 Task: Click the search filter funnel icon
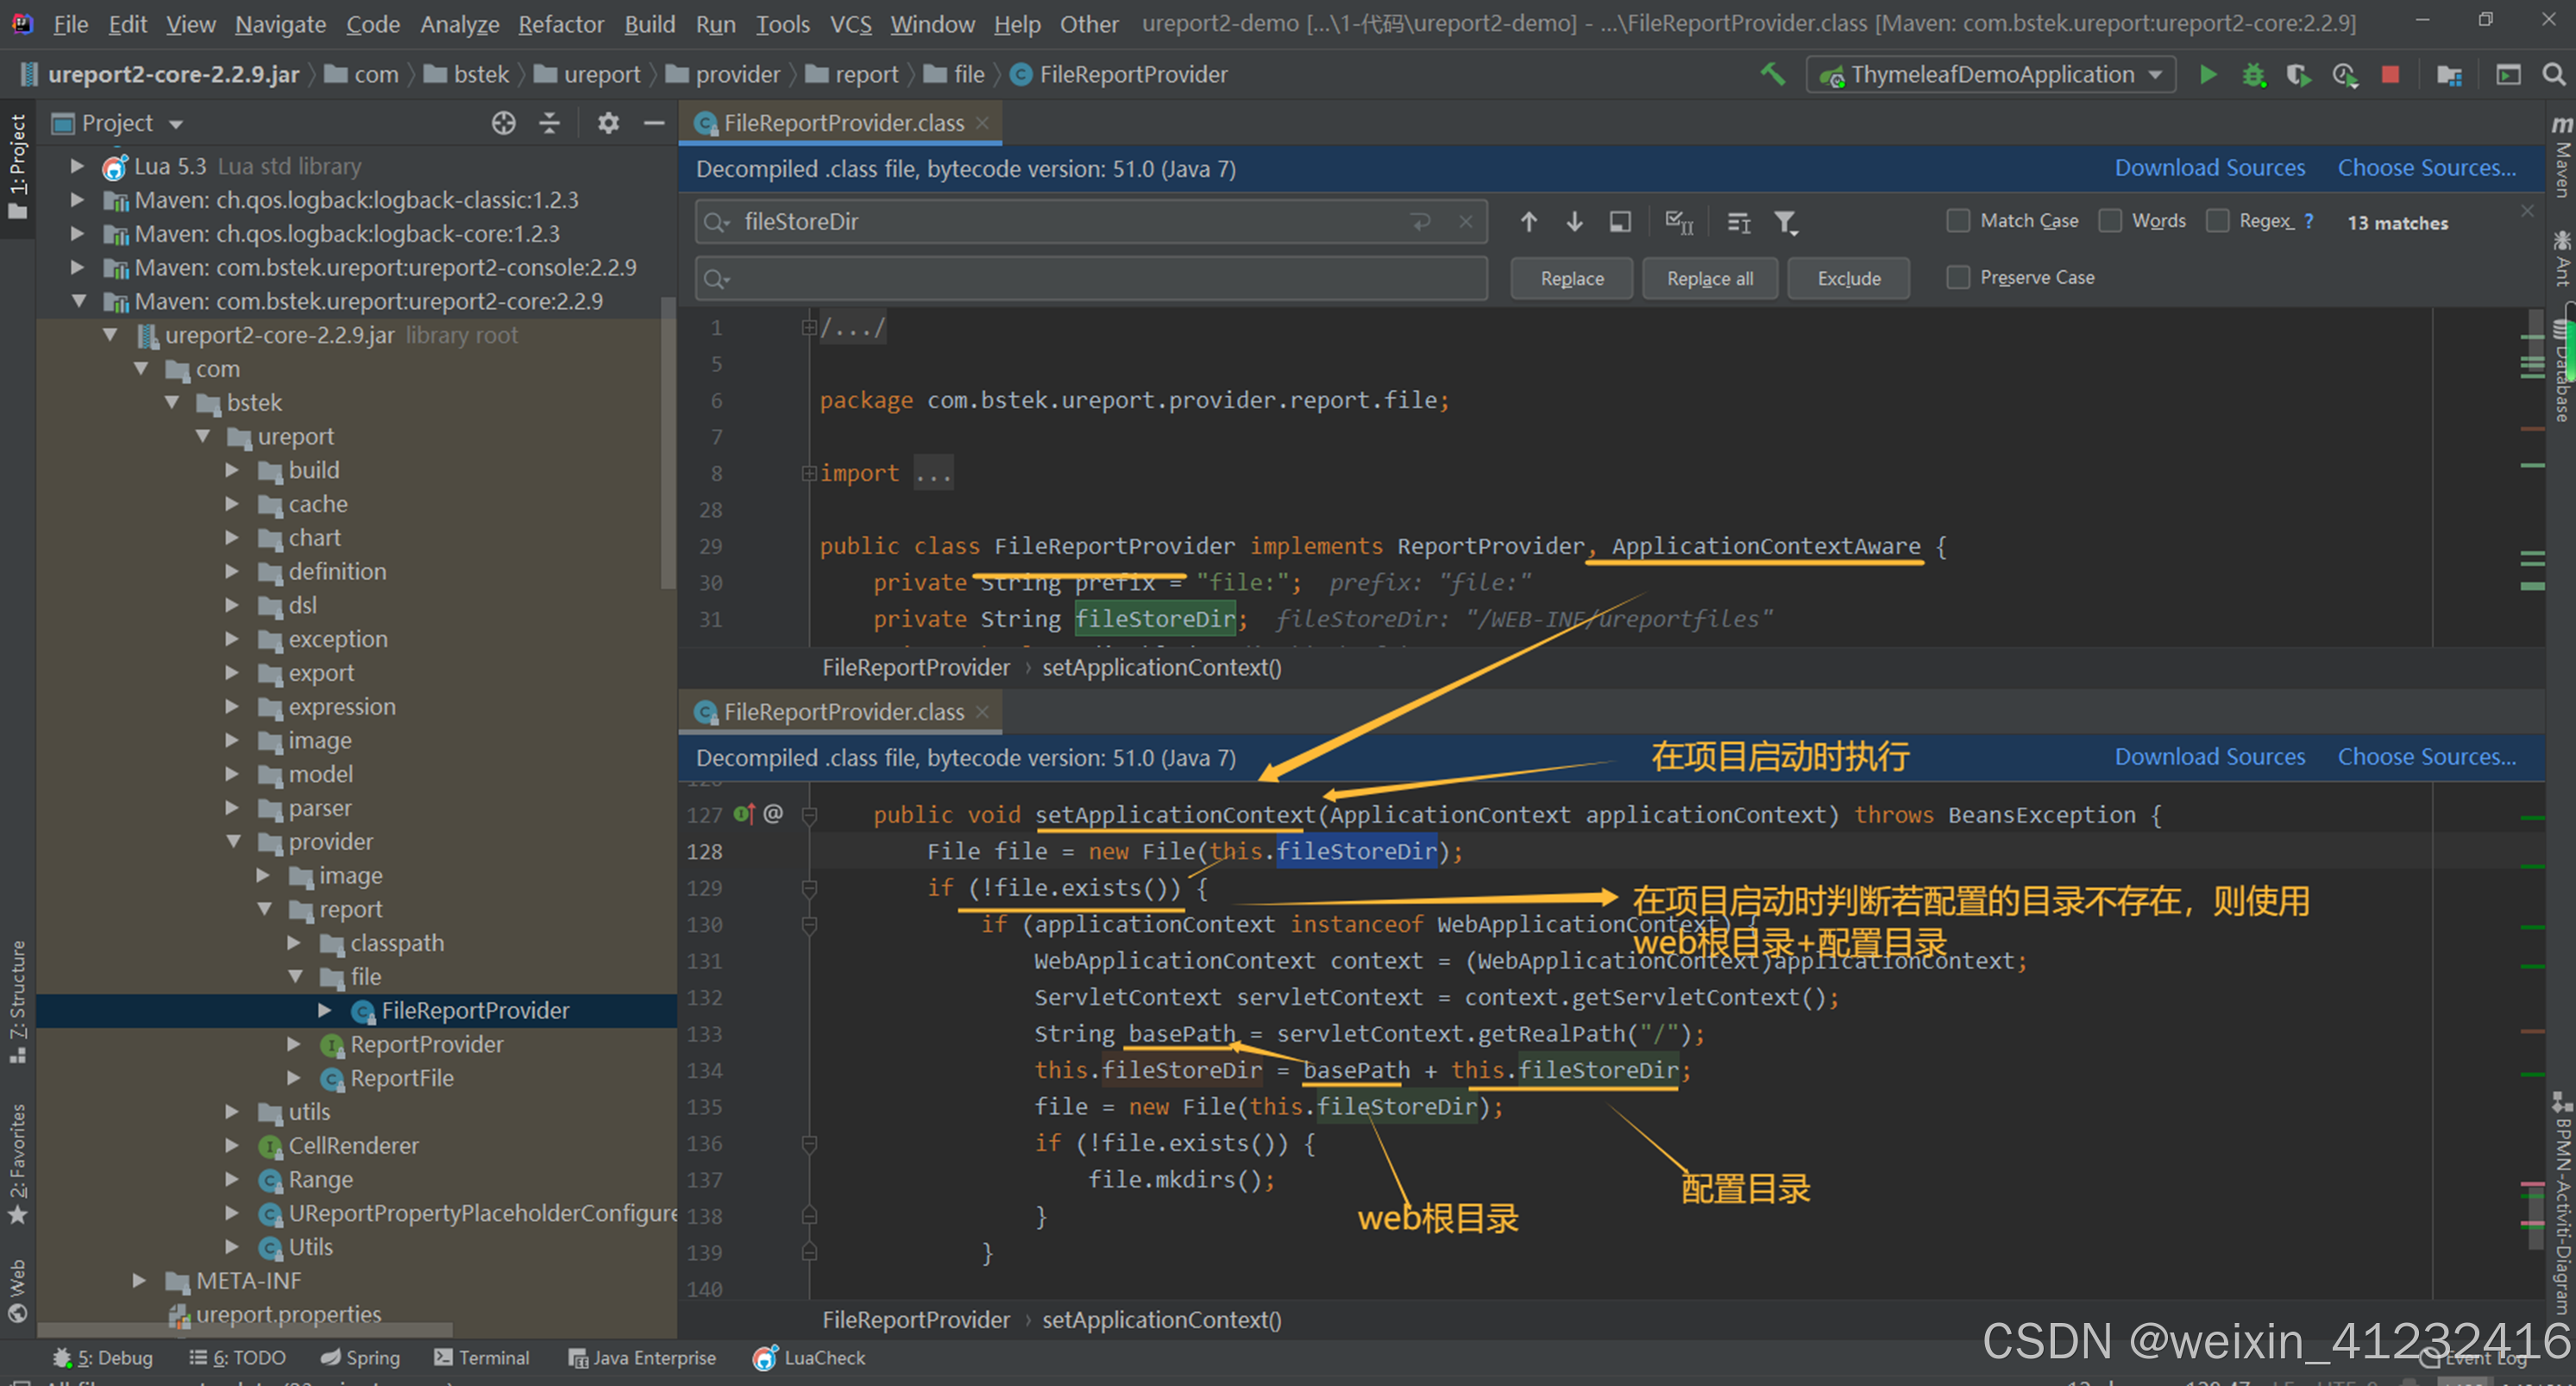(x=1785, y=222)
